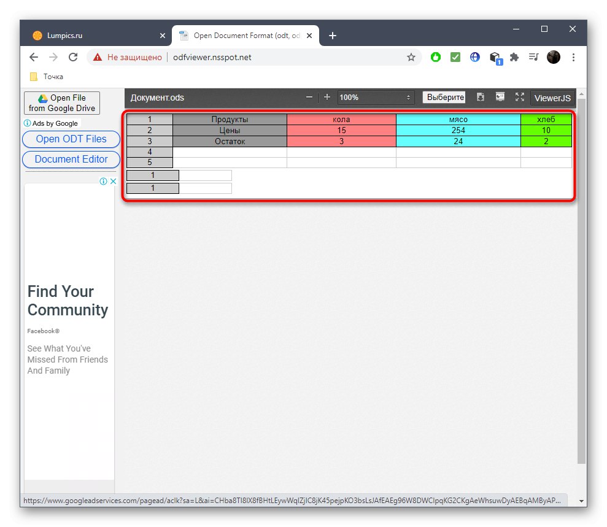Click row header 5 in the table

[149, 163]
